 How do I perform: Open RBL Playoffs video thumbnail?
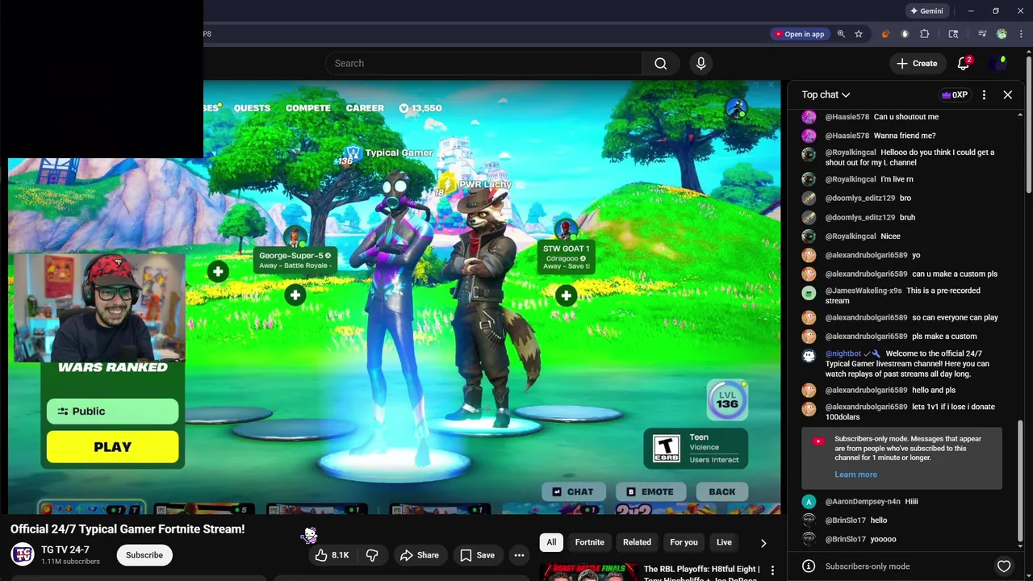pyautogui.click(x=589, y=572)
